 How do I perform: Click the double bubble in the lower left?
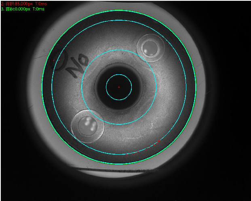[88, 126]
